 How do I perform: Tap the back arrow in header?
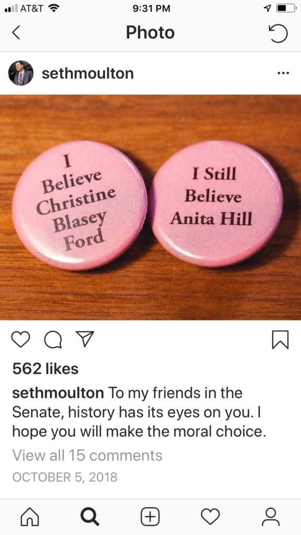(x=16, y=33)
